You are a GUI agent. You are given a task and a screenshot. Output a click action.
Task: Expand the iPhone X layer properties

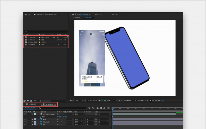[33, 122]
